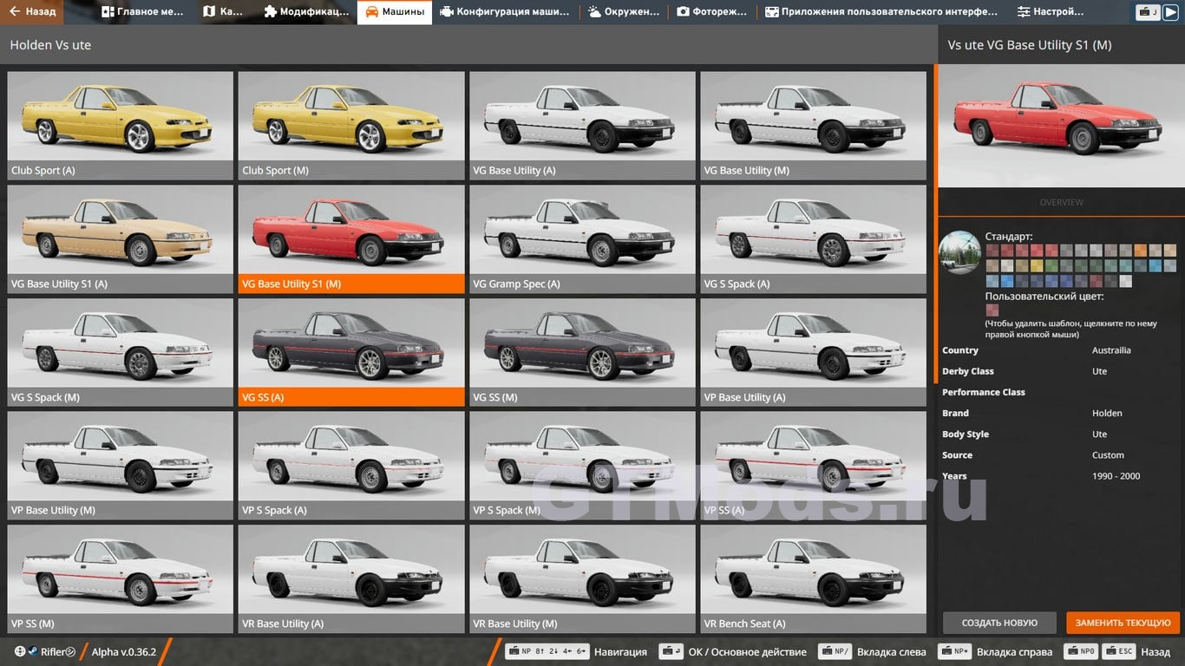Apply the saved Пользовательский цвет swatch
Screen dimensions: 1185x666
pyautogui.click(x=992, y=310)
